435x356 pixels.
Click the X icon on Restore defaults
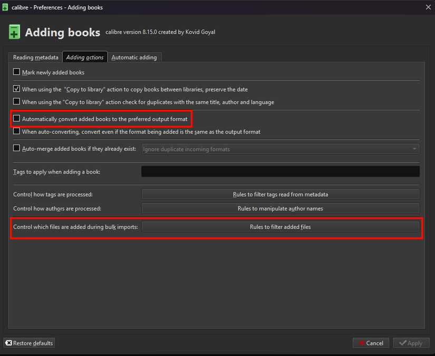click(x=9, y=343)
